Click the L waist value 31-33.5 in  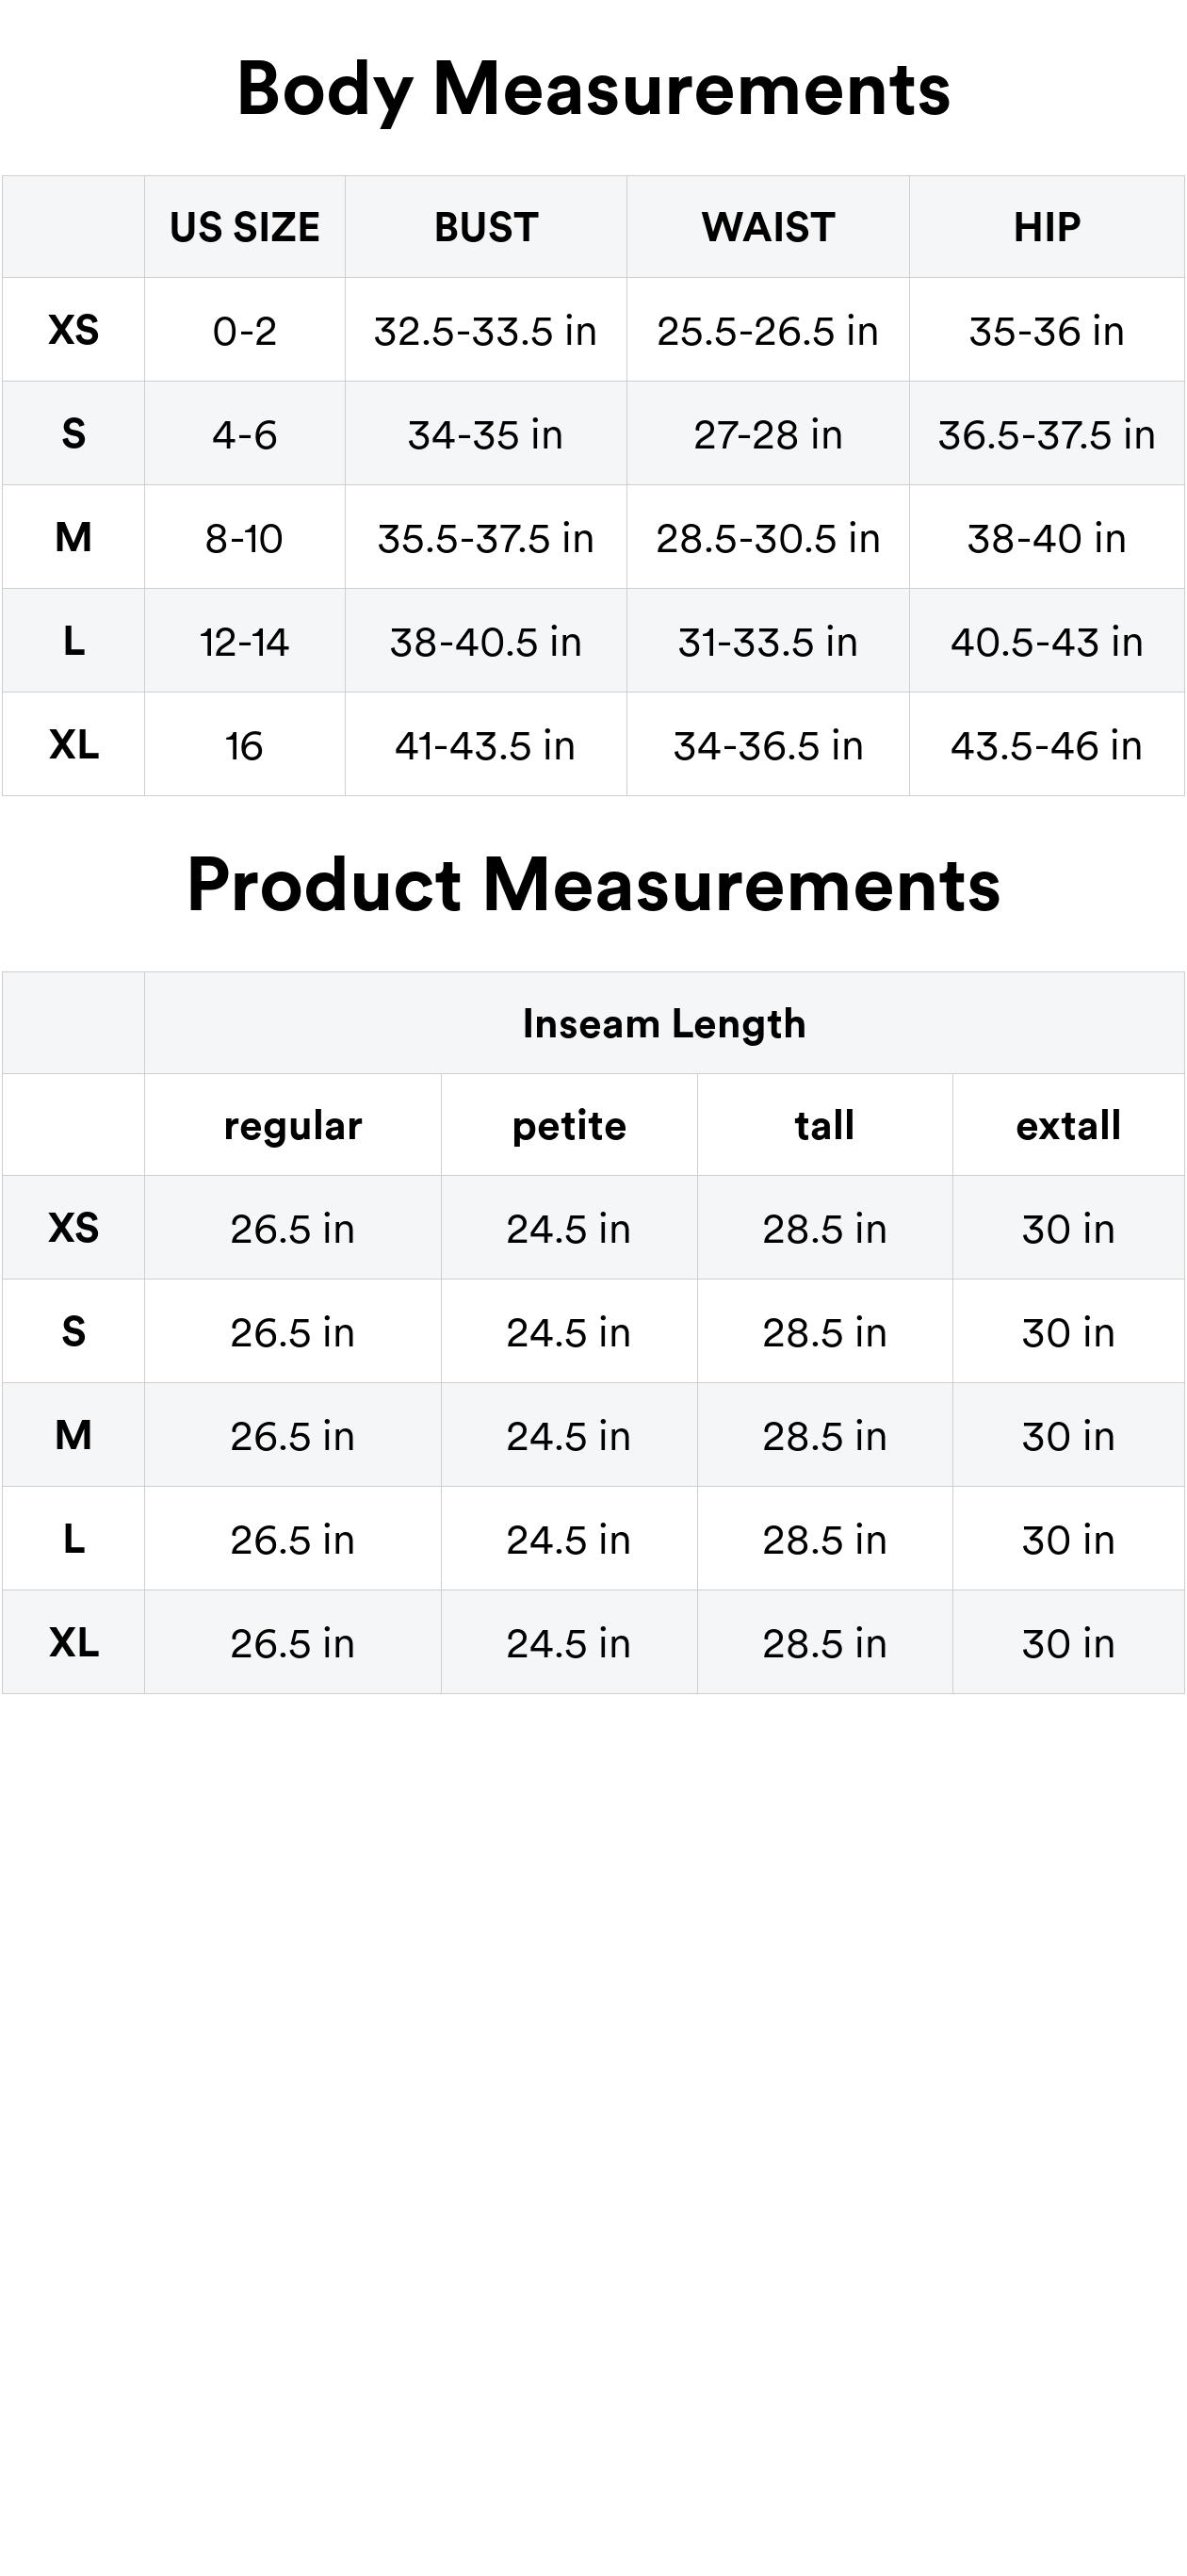click(768, 641)
